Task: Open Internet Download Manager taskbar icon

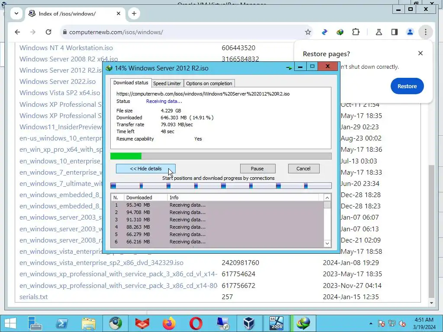Action: [x=303, y=323]
